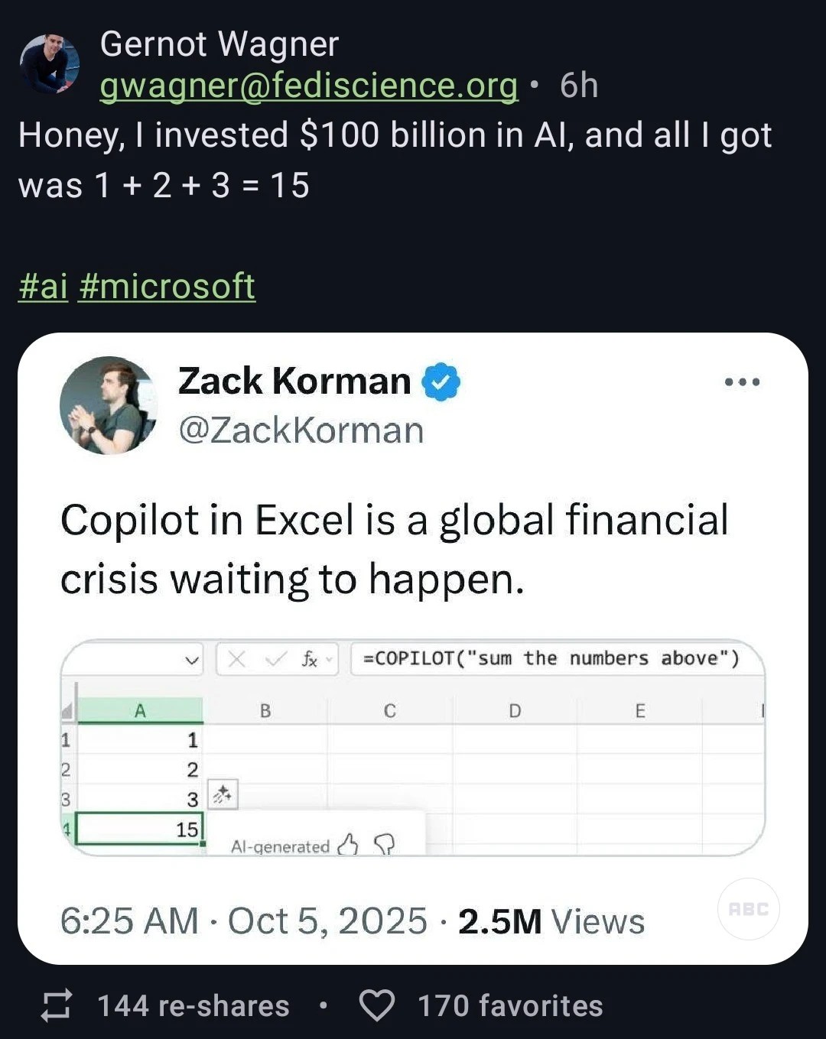Click the ABC alt-text badge
This screenshot has width=826, height=1039.
[x=748, y=909]
